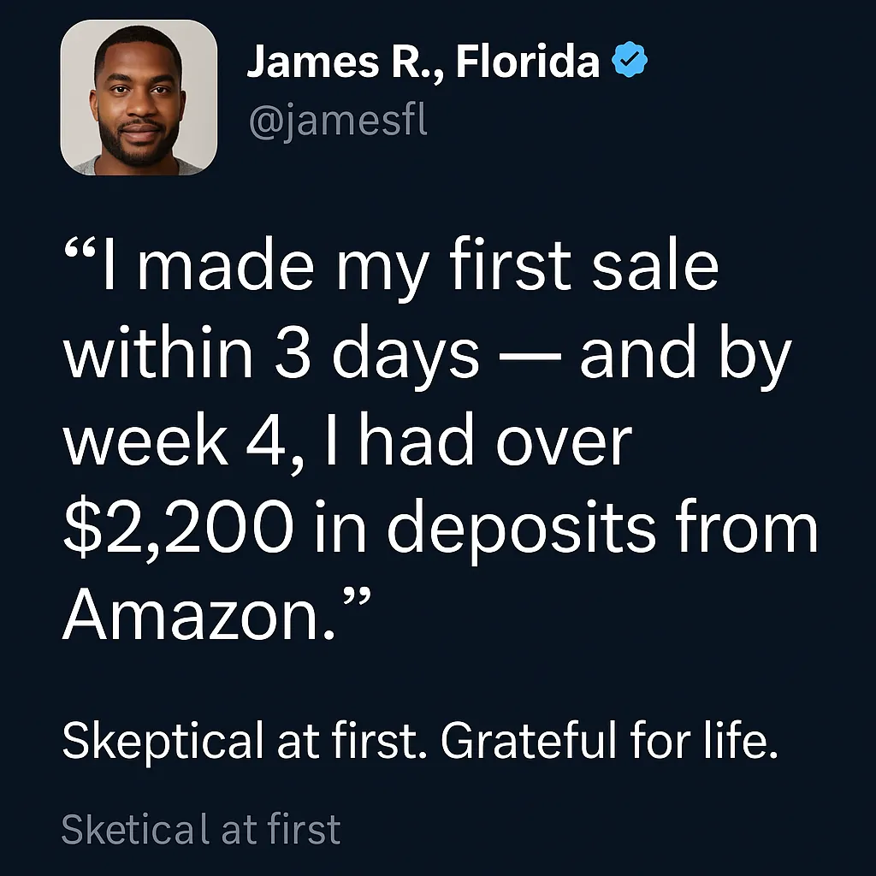The height and width of the screenshot is (876, 876).
Task: Click the opening quotation mark of the tweet
Action: [x=82, y=247]
